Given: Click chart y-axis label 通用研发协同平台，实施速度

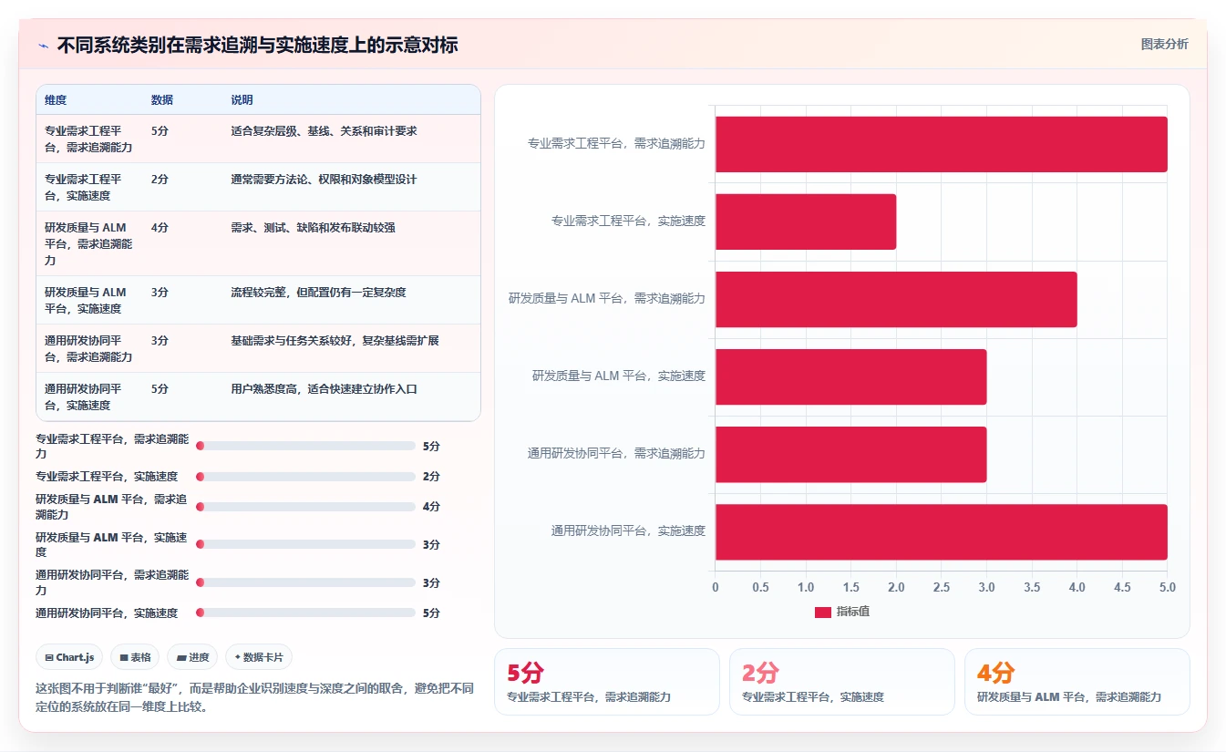Looking at the screenshot, I should point(628,531).
